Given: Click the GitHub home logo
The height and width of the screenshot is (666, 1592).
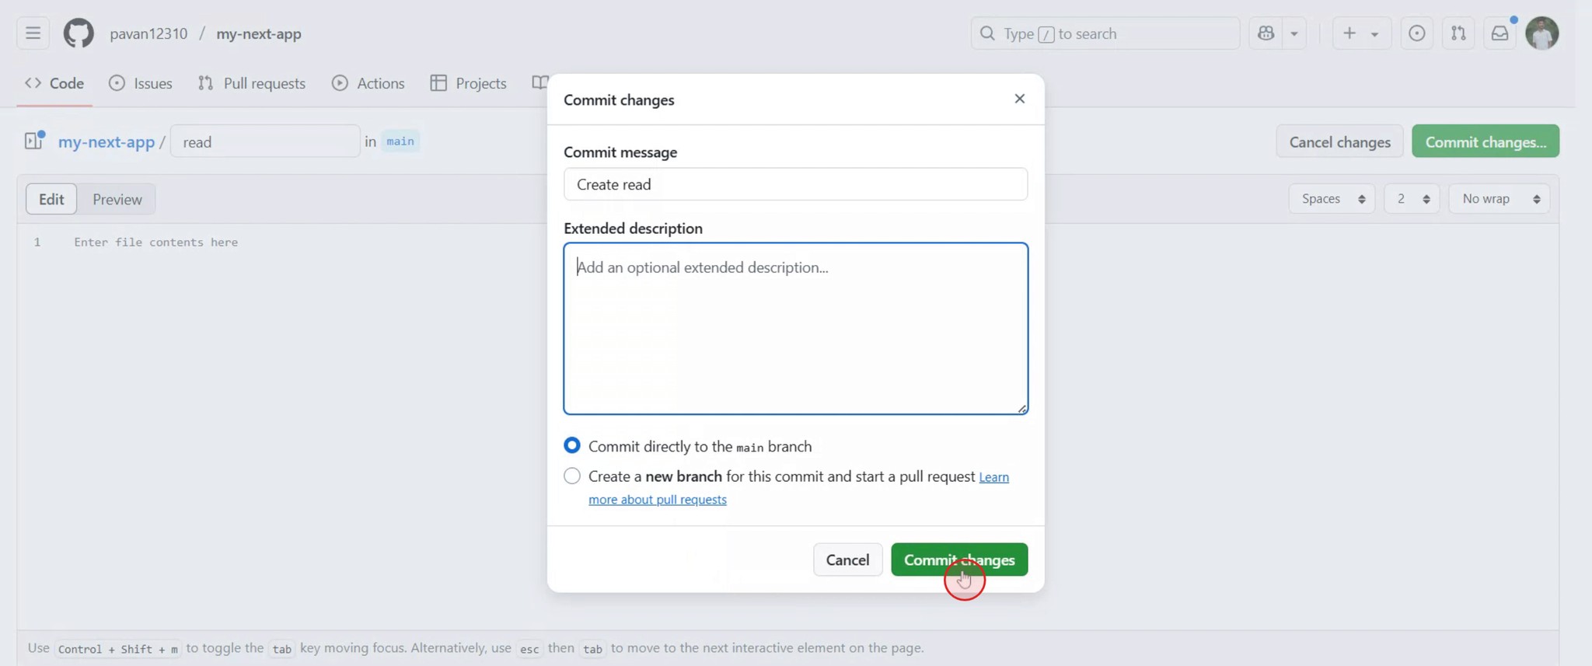Looking at the screenshot, I should [x=78, y=33].
